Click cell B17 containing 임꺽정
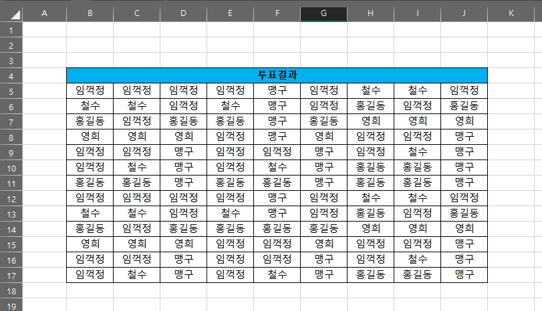The width and height of the screenshot is (542, 311). pos(90,275)
